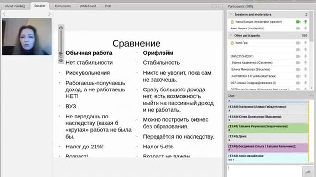This screenshot has height=177, width=316.
Task: Click microphone icon in the unnamed participant row
Action: pos(306,49)
